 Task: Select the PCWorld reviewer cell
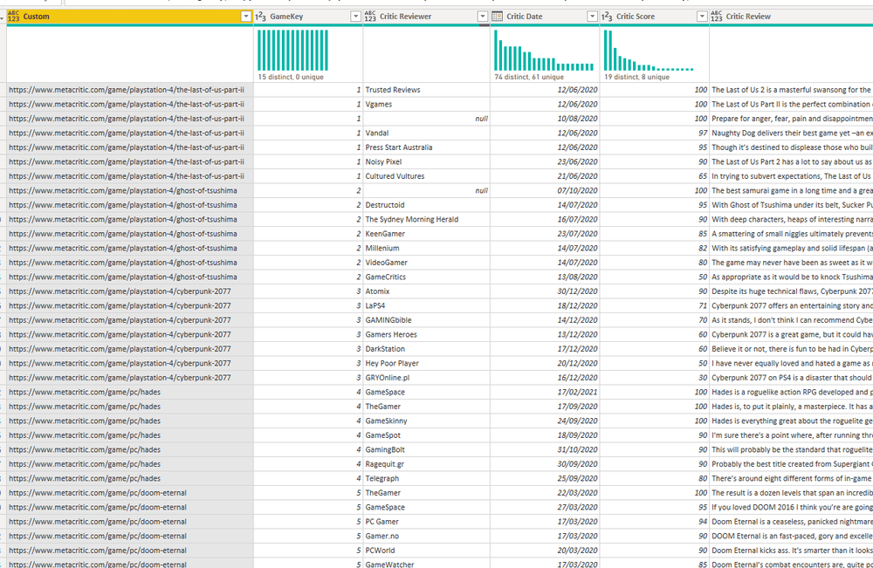click(427, 551)
